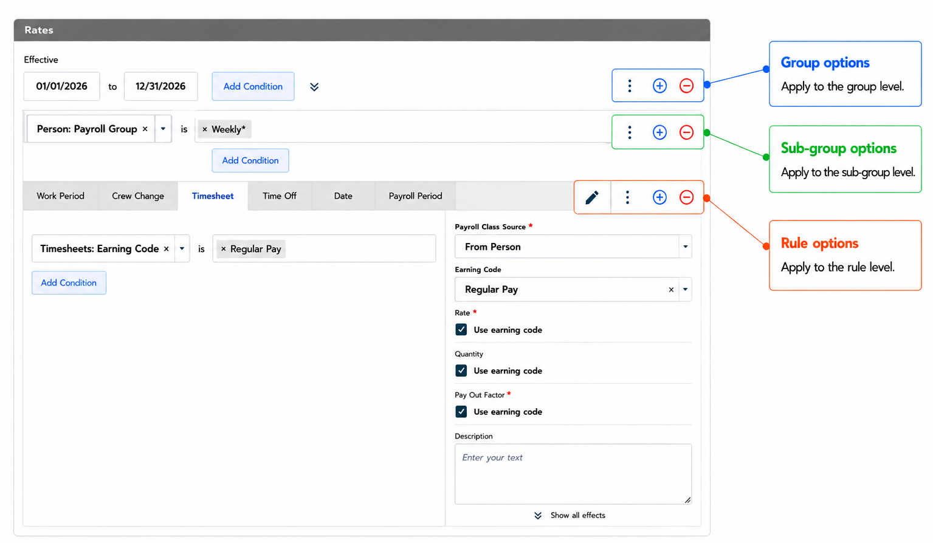Add a rule with plus icon
The width and height of the screenshot is (933, 543).
[x=659, y=197]
